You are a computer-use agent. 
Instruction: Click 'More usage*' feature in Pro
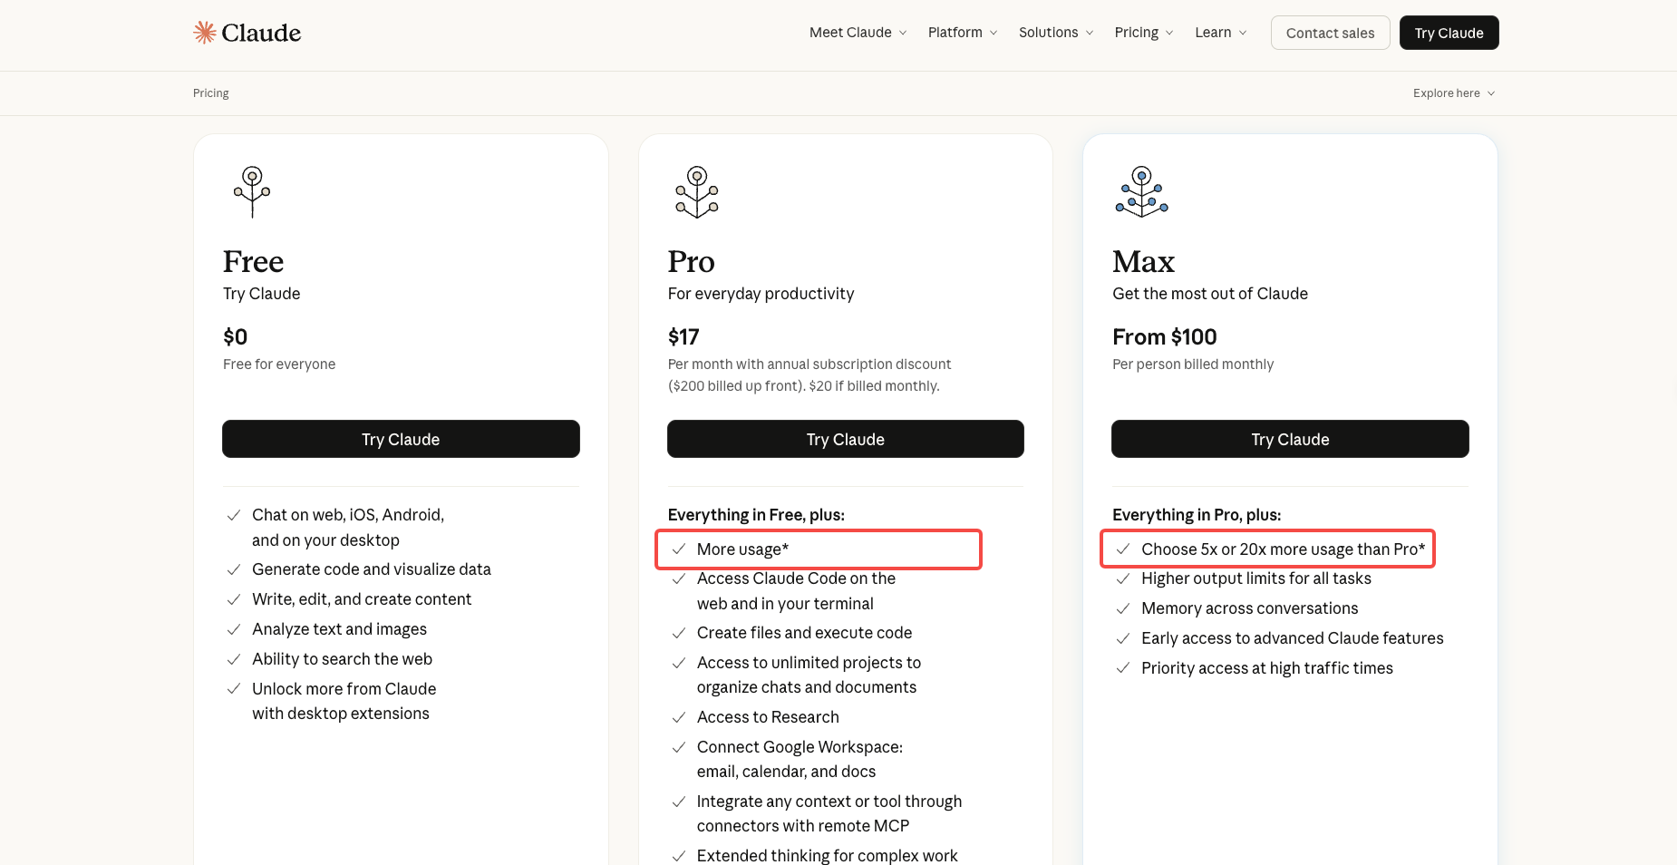(742, 549)
